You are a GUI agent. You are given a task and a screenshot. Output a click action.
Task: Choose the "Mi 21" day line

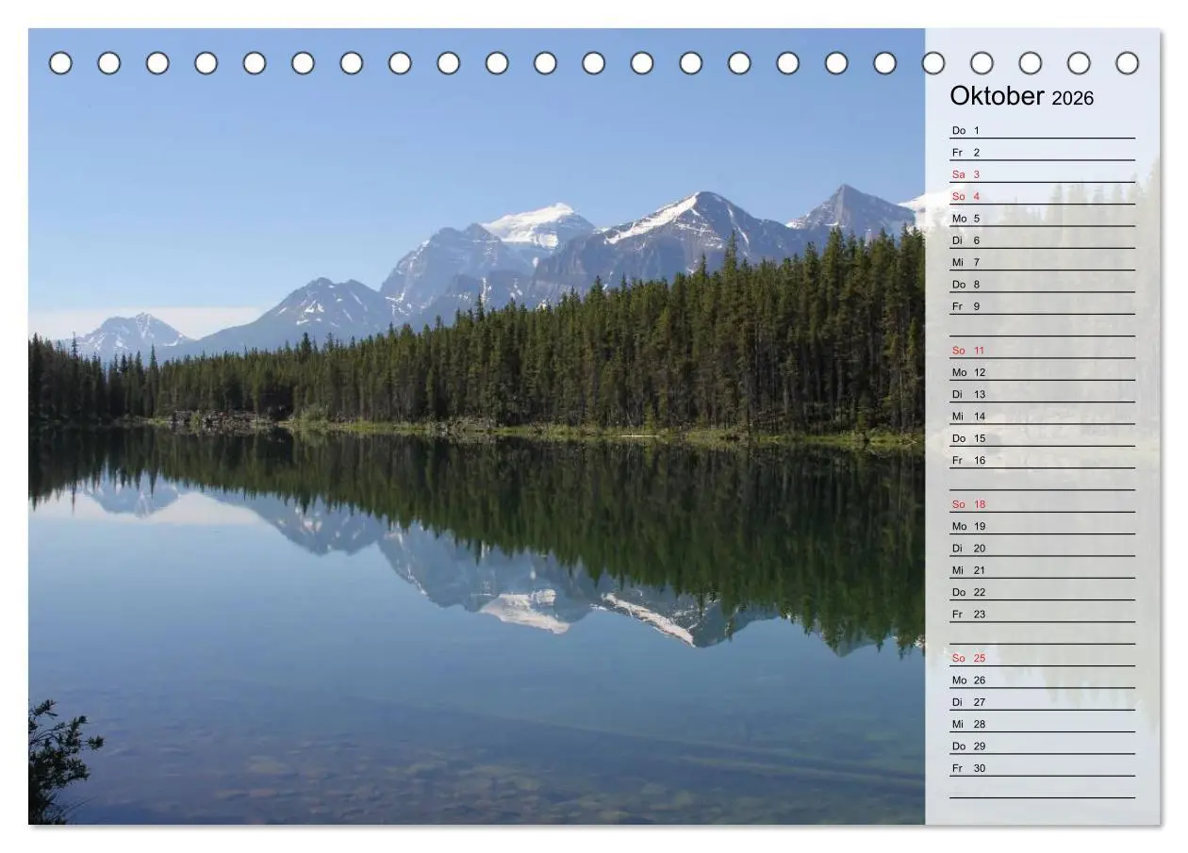tap(1042, 570)
